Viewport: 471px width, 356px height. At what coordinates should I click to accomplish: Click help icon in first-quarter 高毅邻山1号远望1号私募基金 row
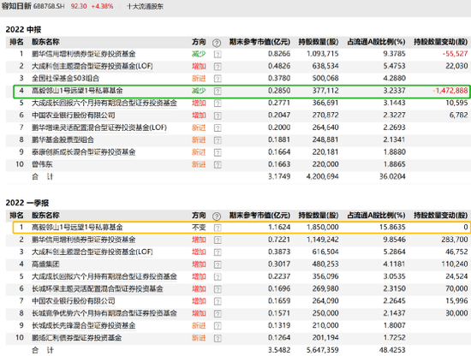tap(218, 228)
